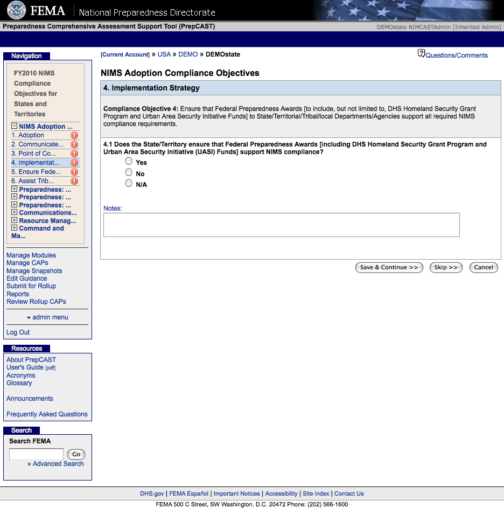Open the User's Guide link
The image size is (504, 508).
tap(25, 367)
